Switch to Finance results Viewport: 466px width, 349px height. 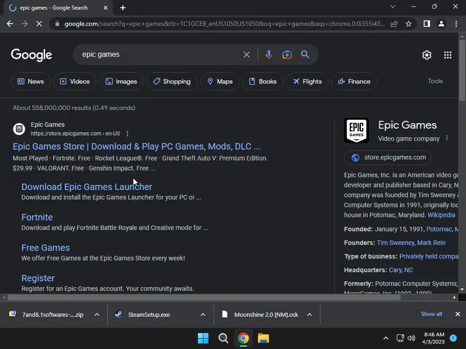354,81
